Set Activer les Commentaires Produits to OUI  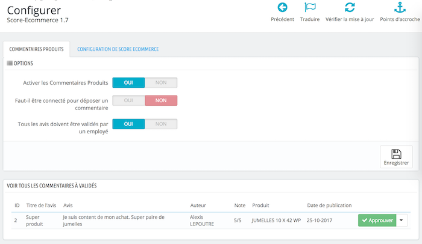(128, 83)
